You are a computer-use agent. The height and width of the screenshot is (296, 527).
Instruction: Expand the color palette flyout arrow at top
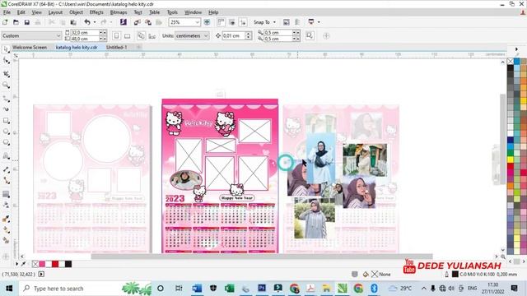(516, 49)
